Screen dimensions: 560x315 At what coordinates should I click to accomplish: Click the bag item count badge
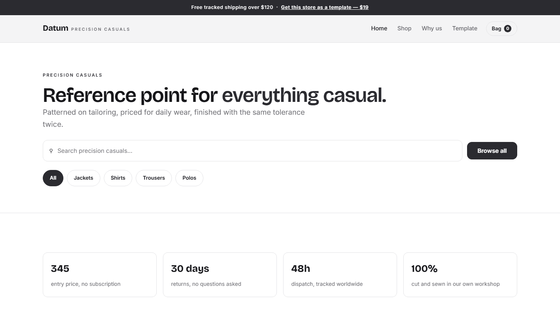[507, 28]
